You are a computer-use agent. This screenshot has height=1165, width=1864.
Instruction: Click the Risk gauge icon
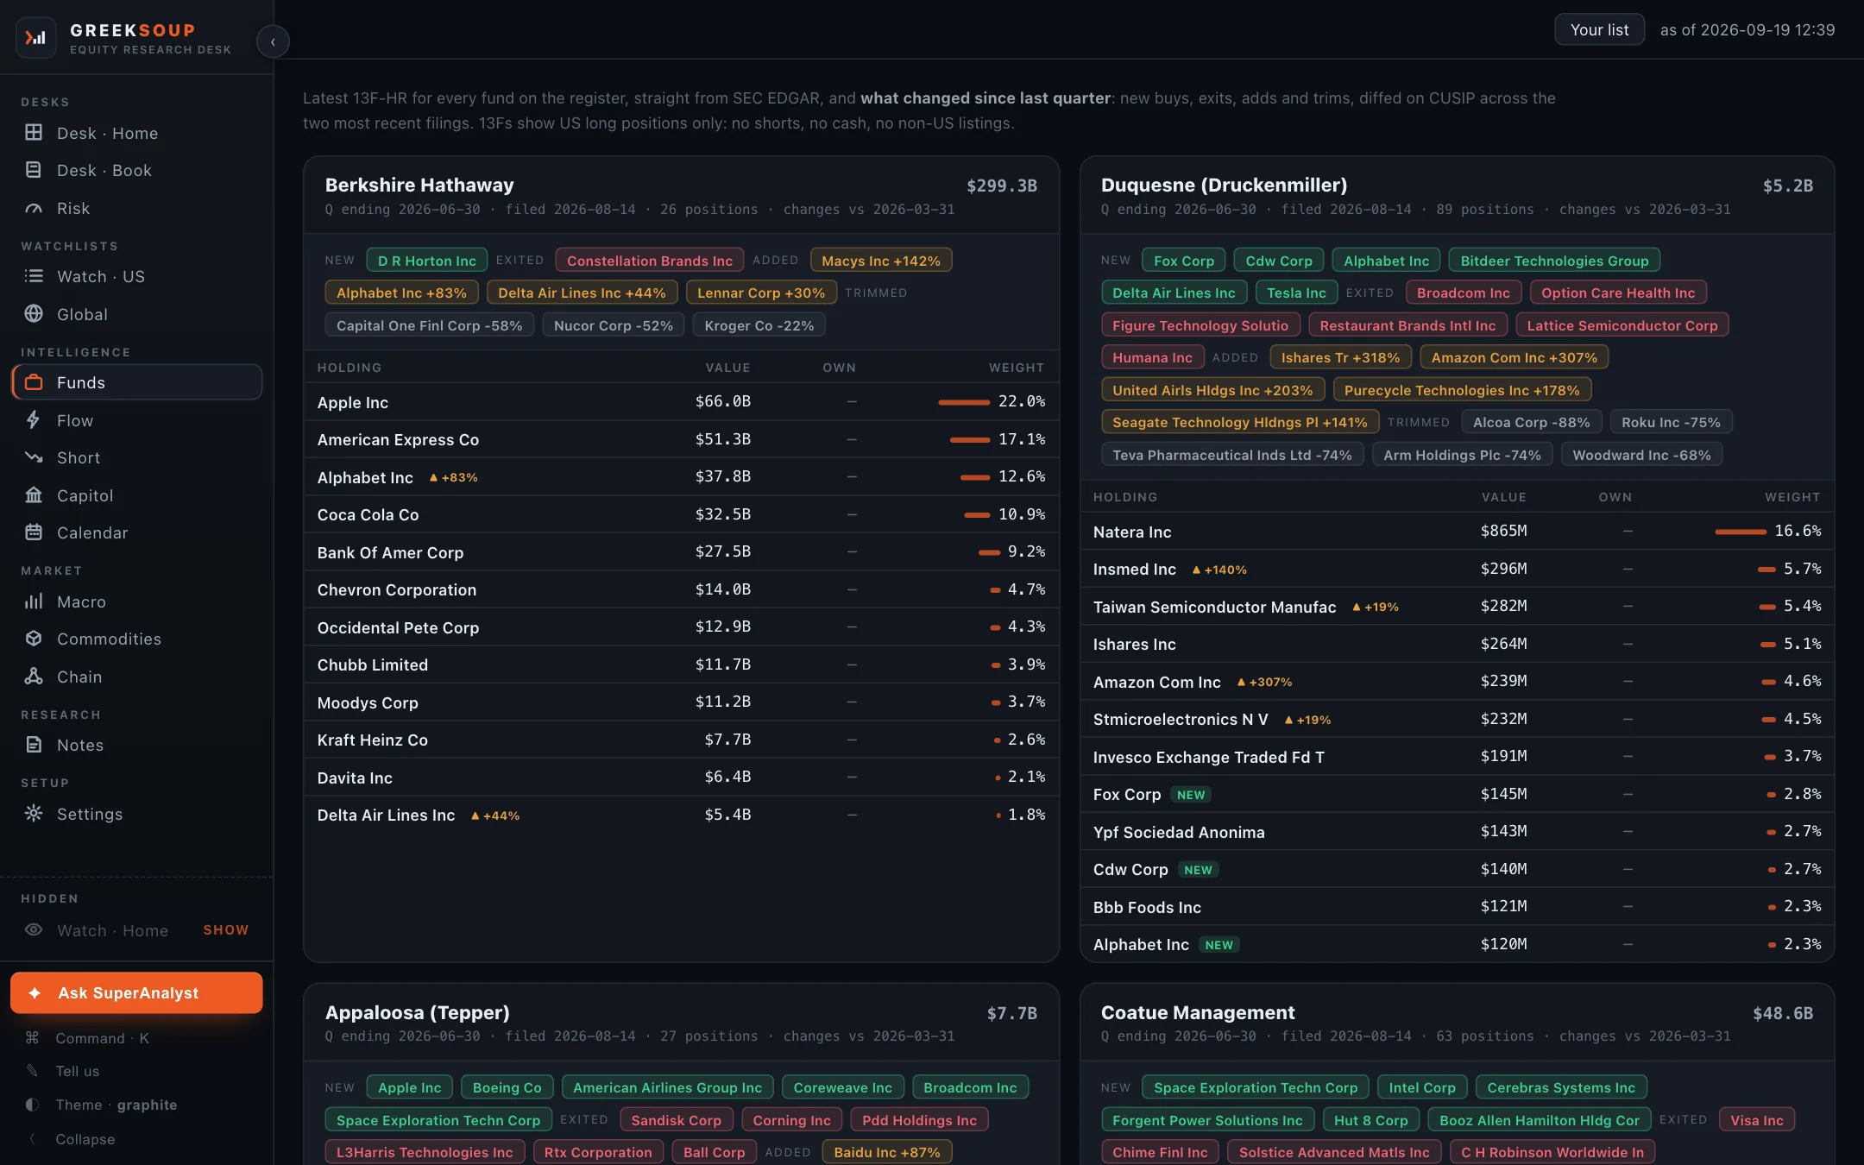34,208
